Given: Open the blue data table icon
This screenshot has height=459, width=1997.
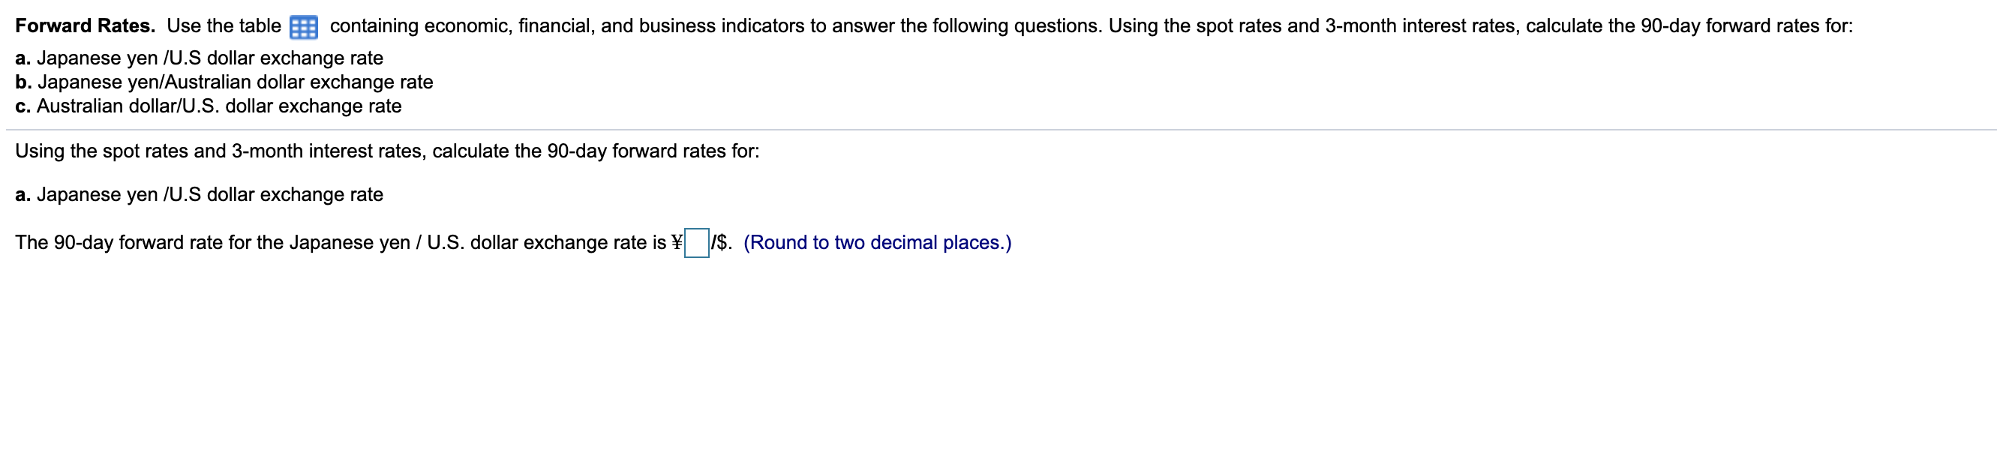Looking at the screenshot, I should pyautogui.click(x=303, y=28).
